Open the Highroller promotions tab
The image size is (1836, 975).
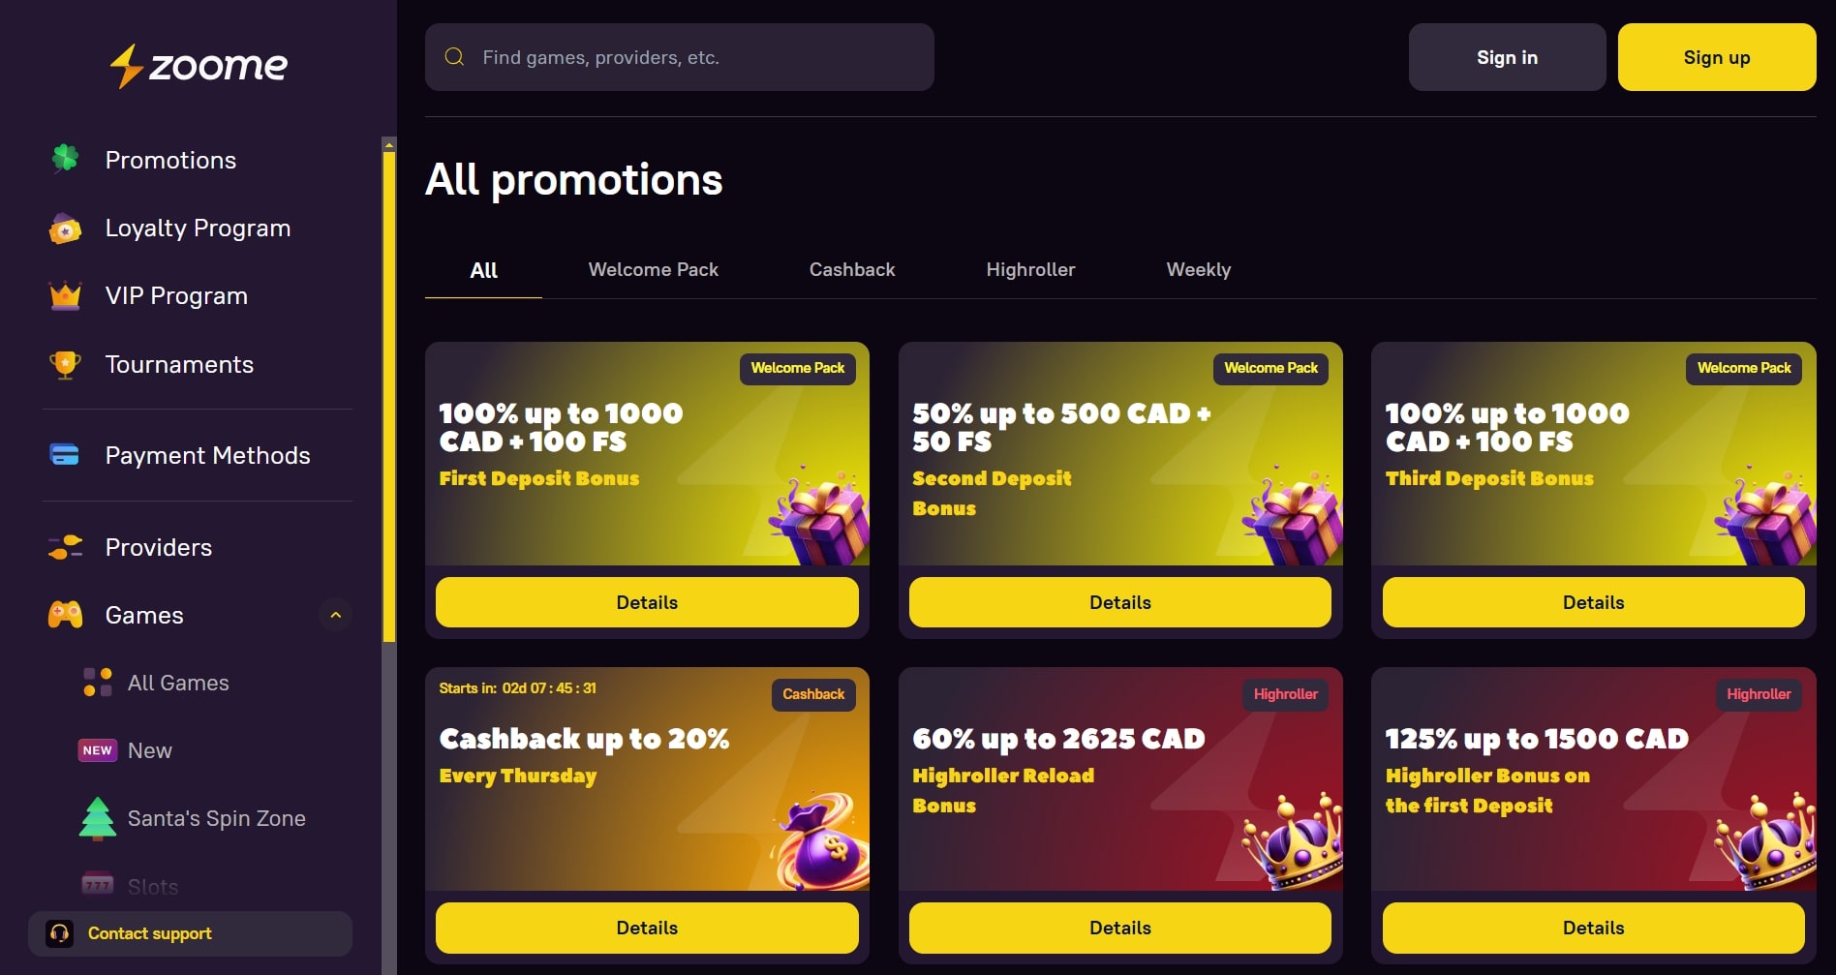(x=1030, y=270)
